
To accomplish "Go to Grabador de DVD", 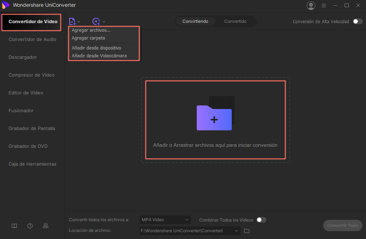I will 28,146.
